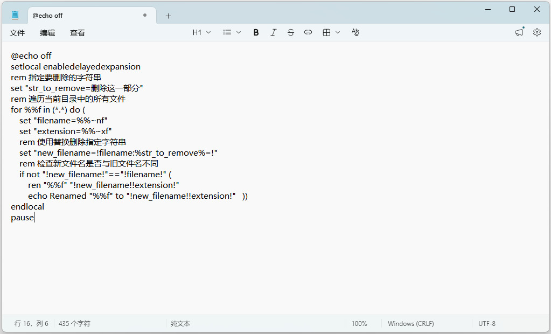This screenshot has width=551, height=334.
Task: Toggle italic formatting
Action: point(274,32)
